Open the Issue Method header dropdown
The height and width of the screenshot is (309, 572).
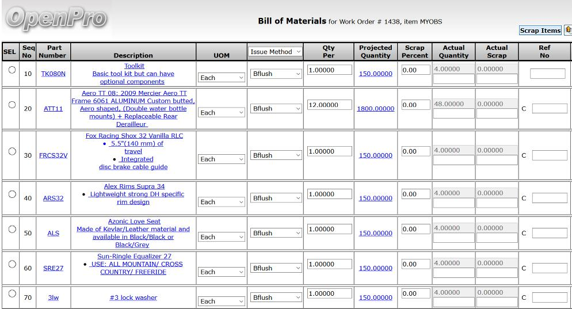click(276, 52)
